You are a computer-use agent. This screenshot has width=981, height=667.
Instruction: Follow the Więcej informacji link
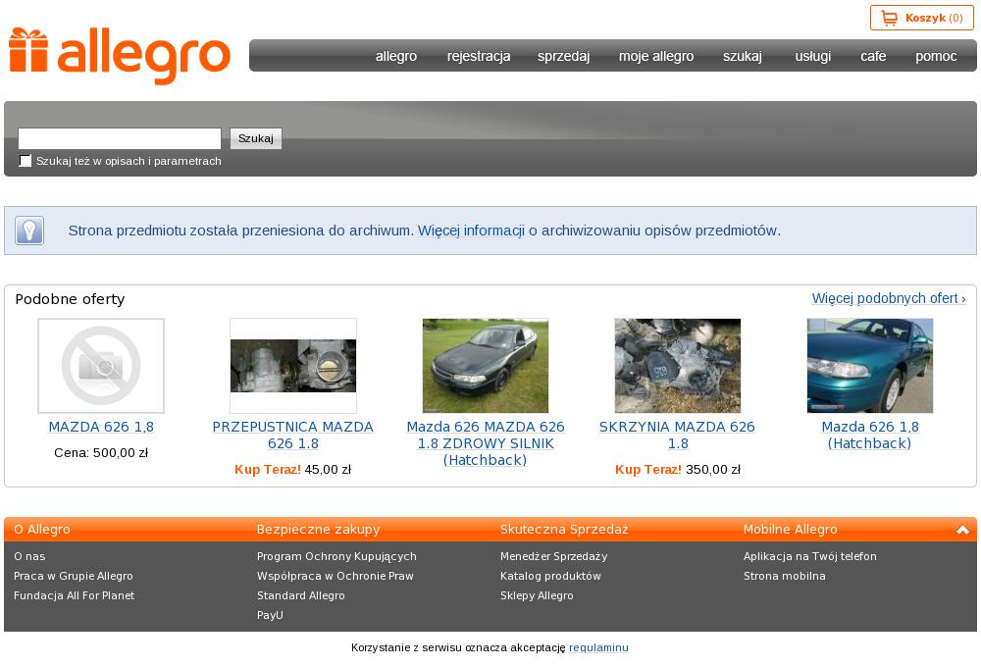471,231
